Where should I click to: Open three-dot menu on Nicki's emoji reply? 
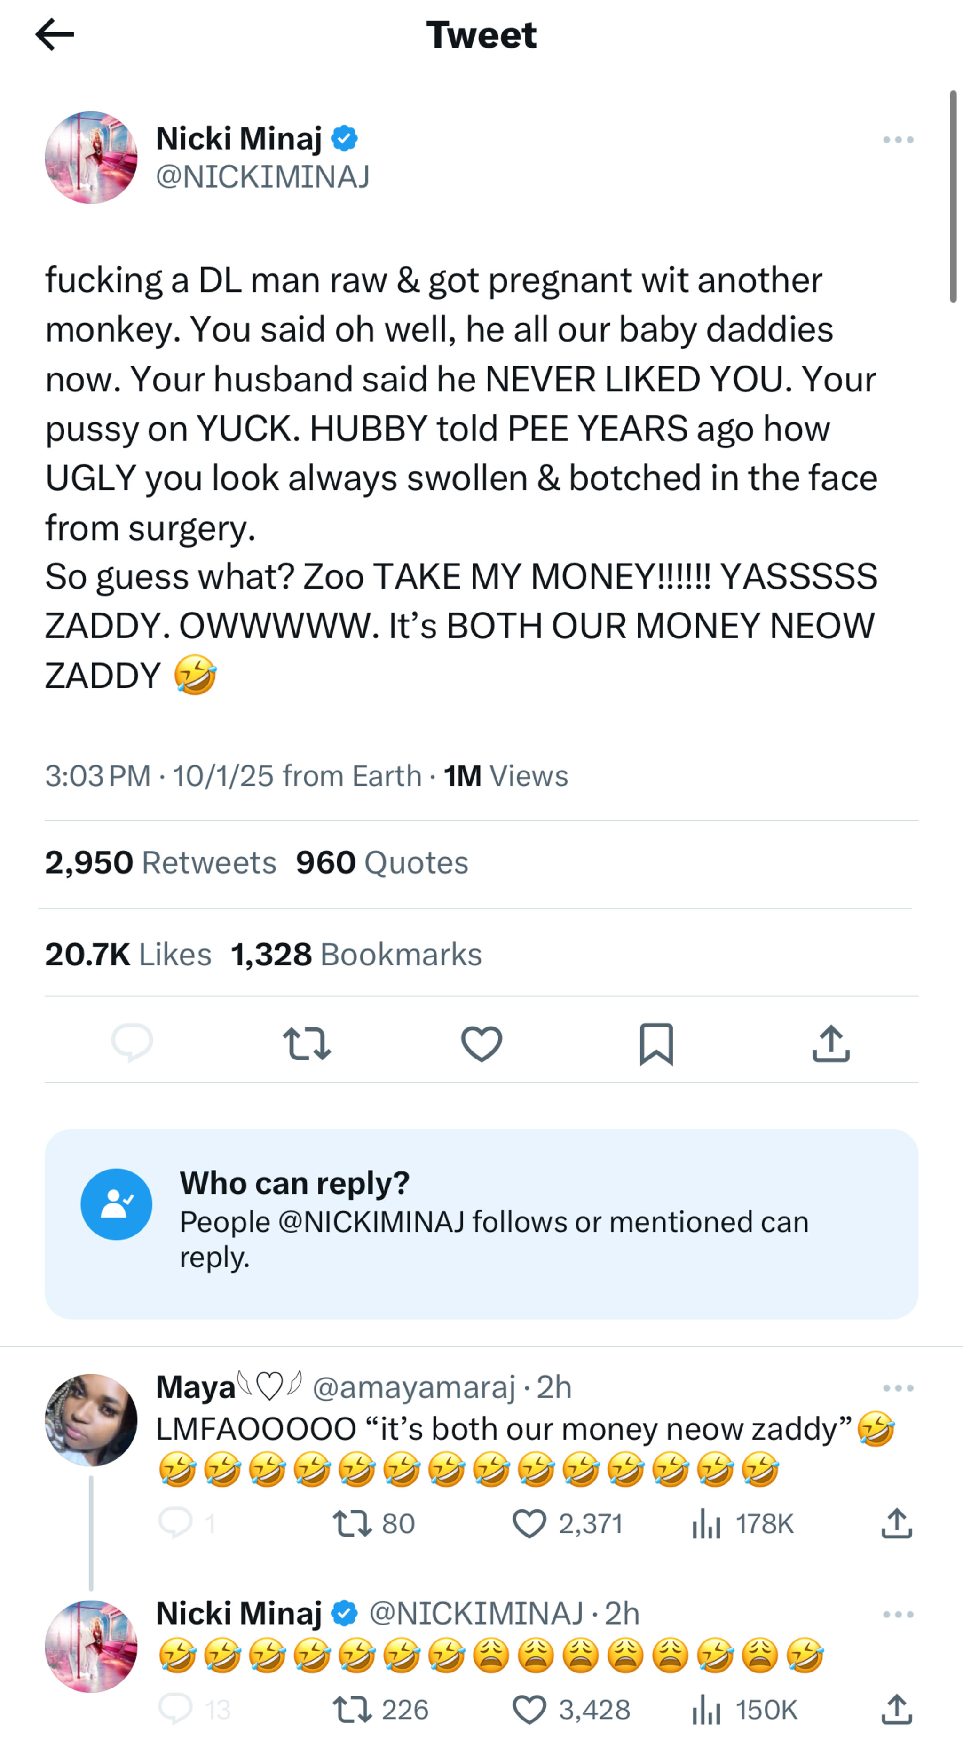coord(898,1615)
